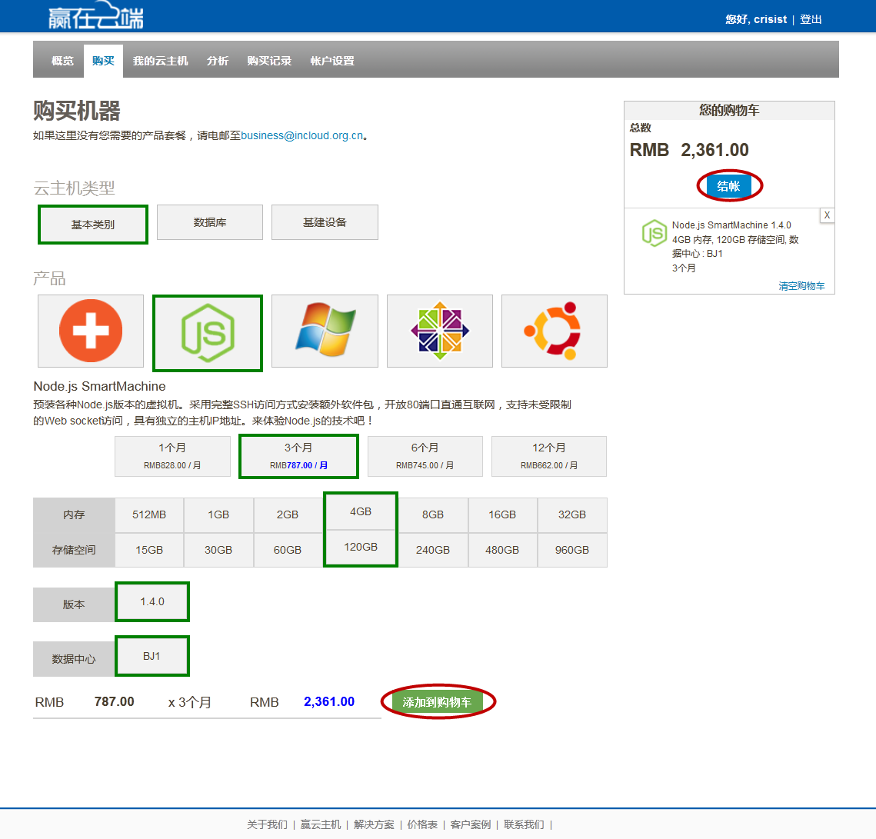Viewport: 876px width, 839px height.
Task: Select the 12个月 billing period
Action: (x=548, y=456)
